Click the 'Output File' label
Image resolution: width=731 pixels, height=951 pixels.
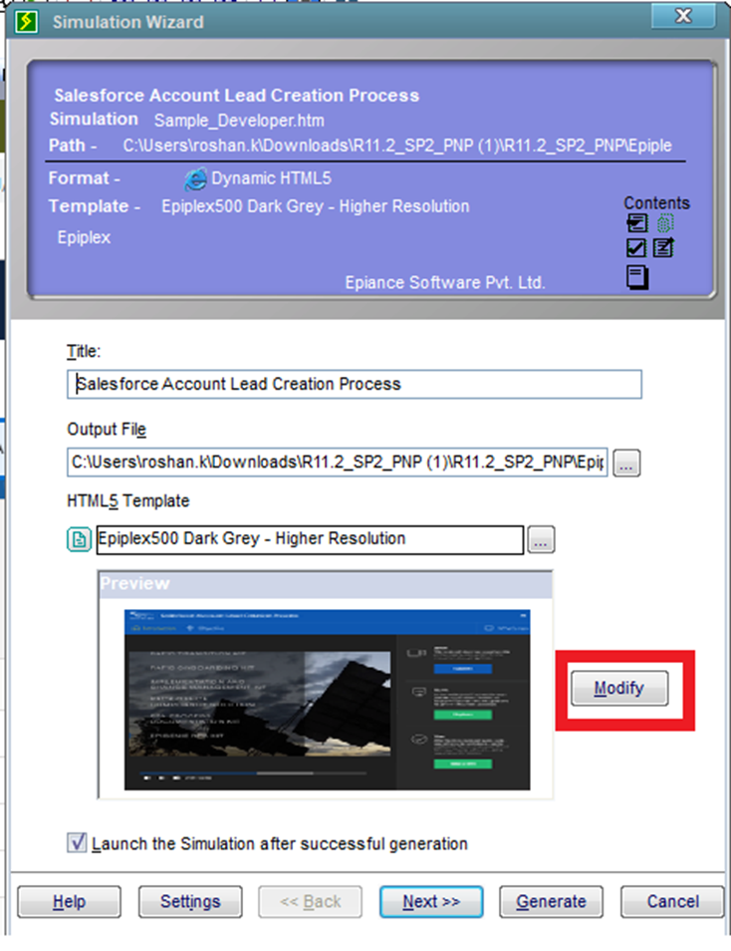(107, 429)
